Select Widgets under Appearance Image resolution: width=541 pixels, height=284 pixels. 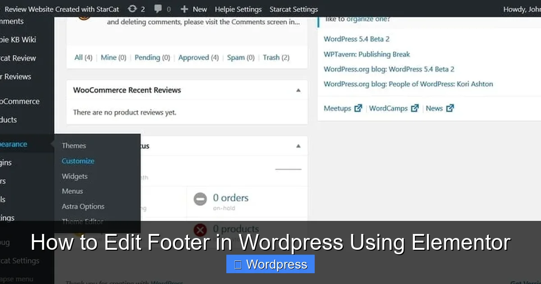74,176
